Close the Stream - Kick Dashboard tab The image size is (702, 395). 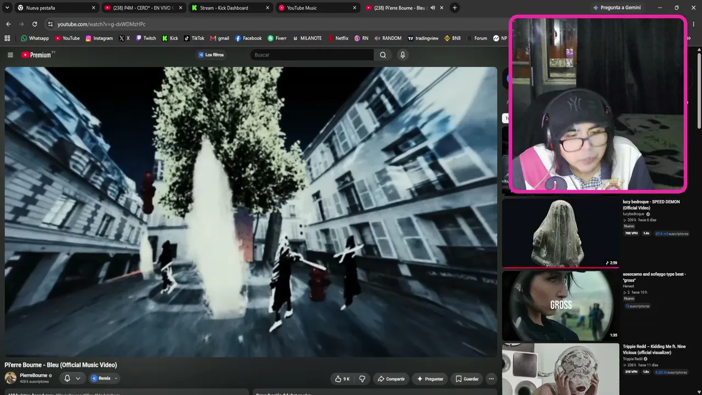268,8
